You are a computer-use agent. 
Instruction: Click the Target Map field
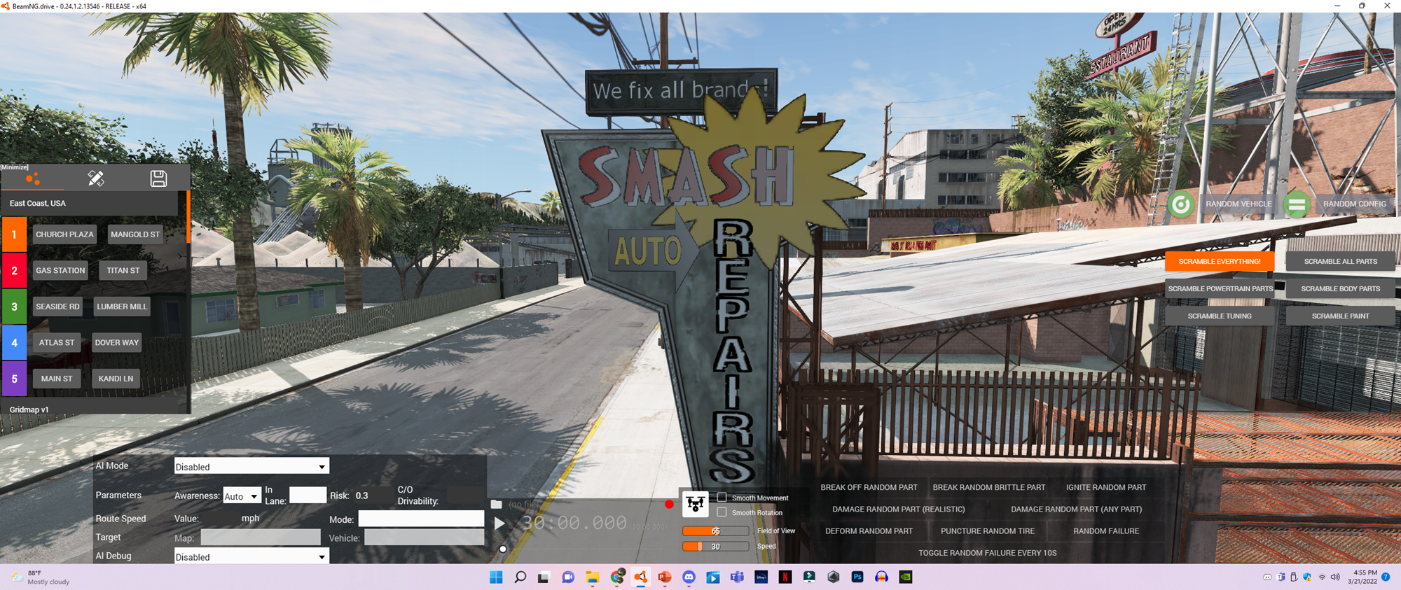pos(261,538)
